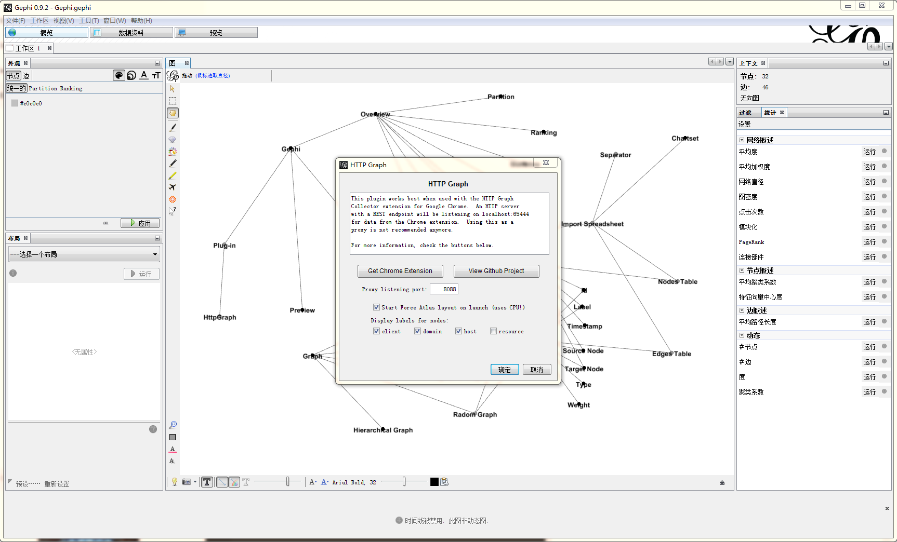Select the yellow edge pencil tool

point(173,175)
